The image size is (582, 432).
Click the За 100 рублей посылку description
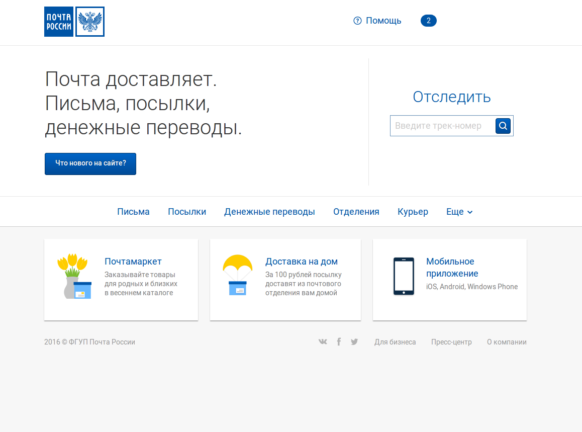tap(303, 284)
